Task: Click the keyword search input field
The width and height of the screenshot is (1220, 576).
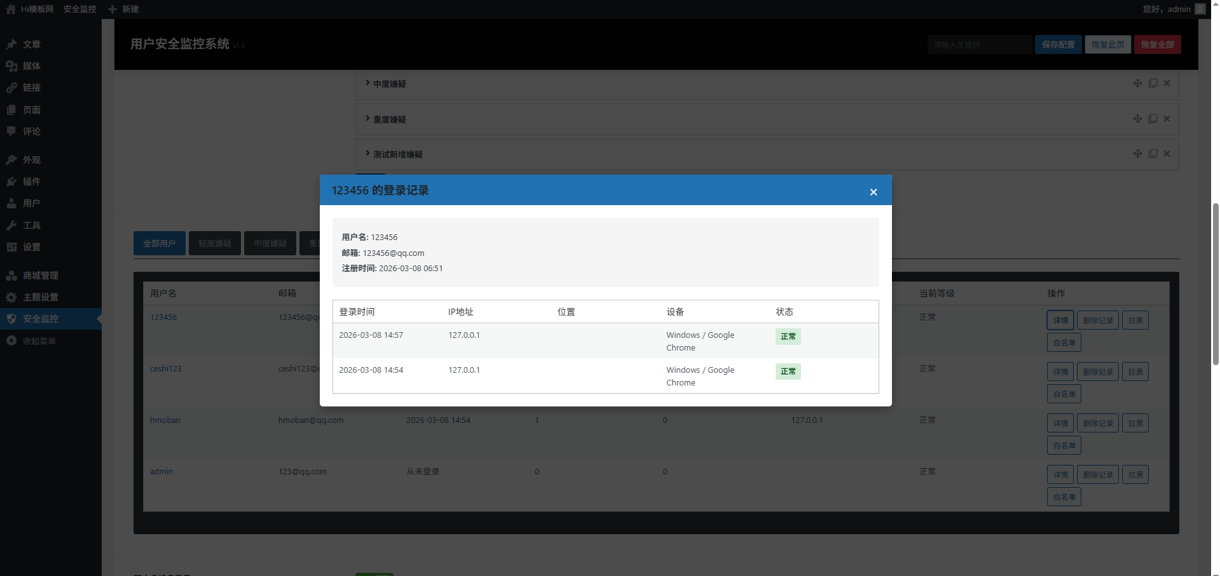Action: (x=979, y=44)
